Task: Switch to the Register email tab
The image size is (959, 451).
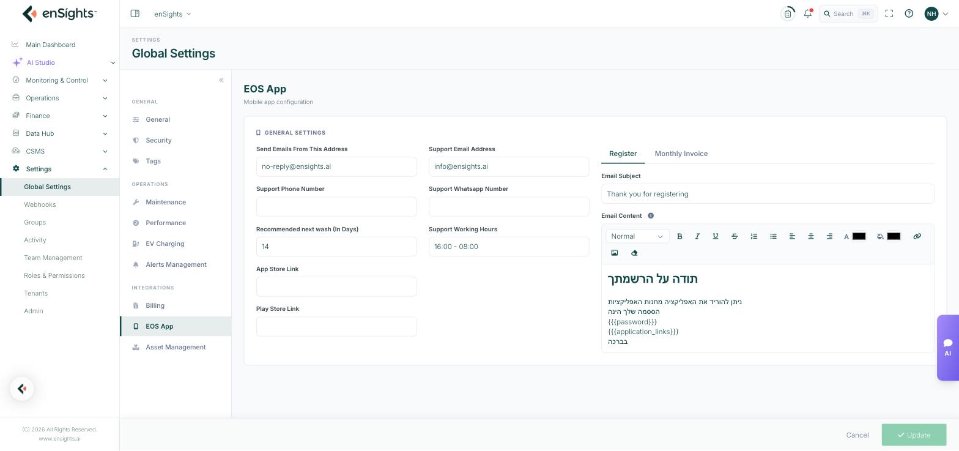Action: (623, 154)
